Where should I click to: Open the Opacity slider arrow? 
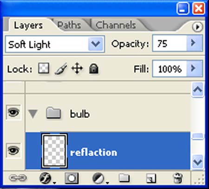click(194, 43)
